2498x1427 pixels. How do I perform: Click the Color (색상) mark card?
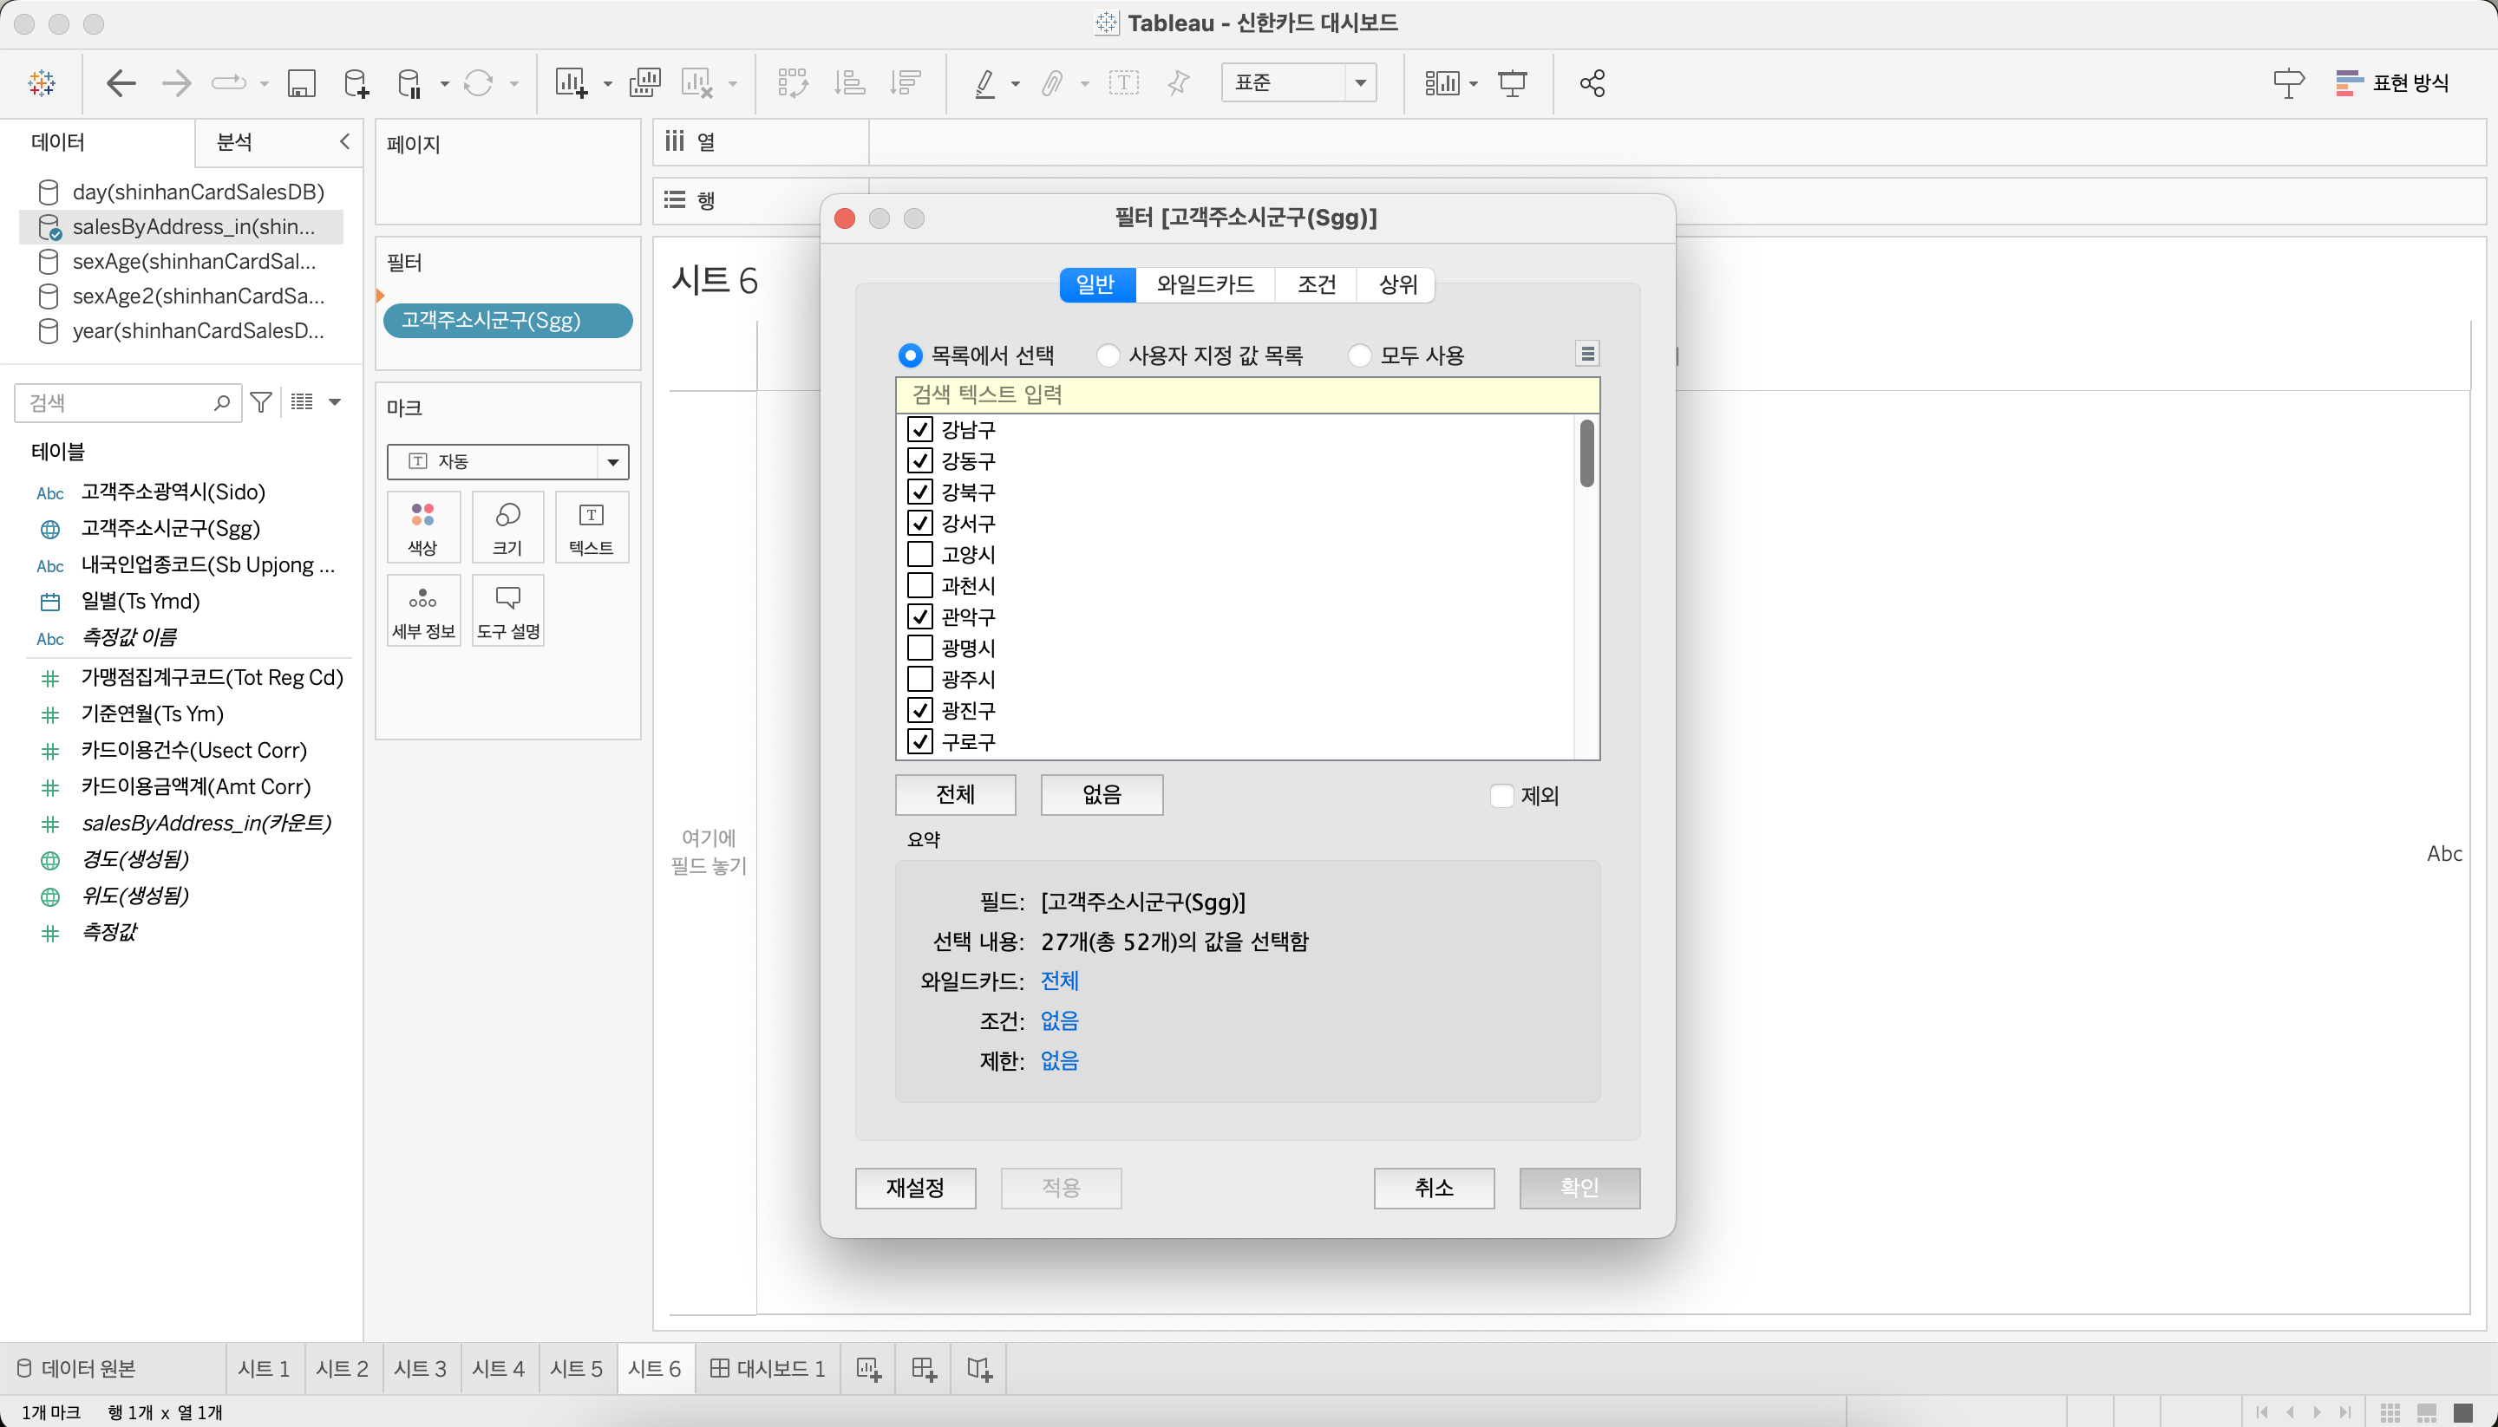click(422, 527)
